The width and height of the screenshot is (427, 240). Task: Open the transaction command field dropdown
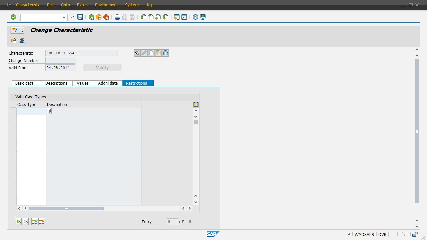64,17
